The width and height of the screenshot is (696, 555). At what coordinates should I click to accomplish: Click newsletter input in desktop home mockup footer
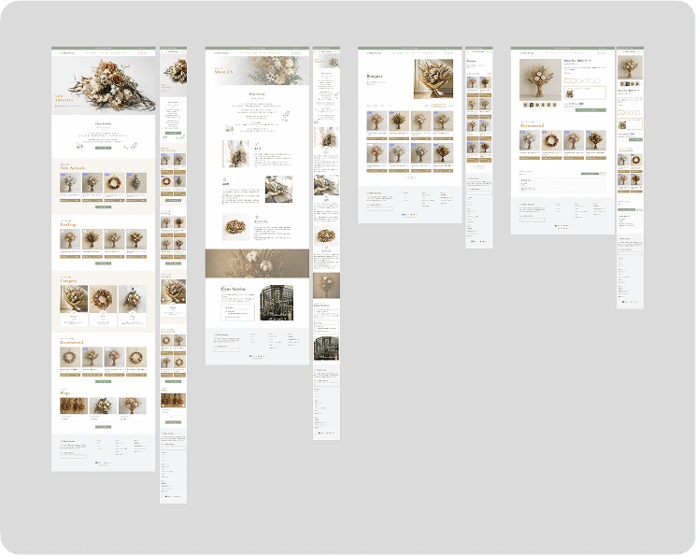[x=73, y=456]
